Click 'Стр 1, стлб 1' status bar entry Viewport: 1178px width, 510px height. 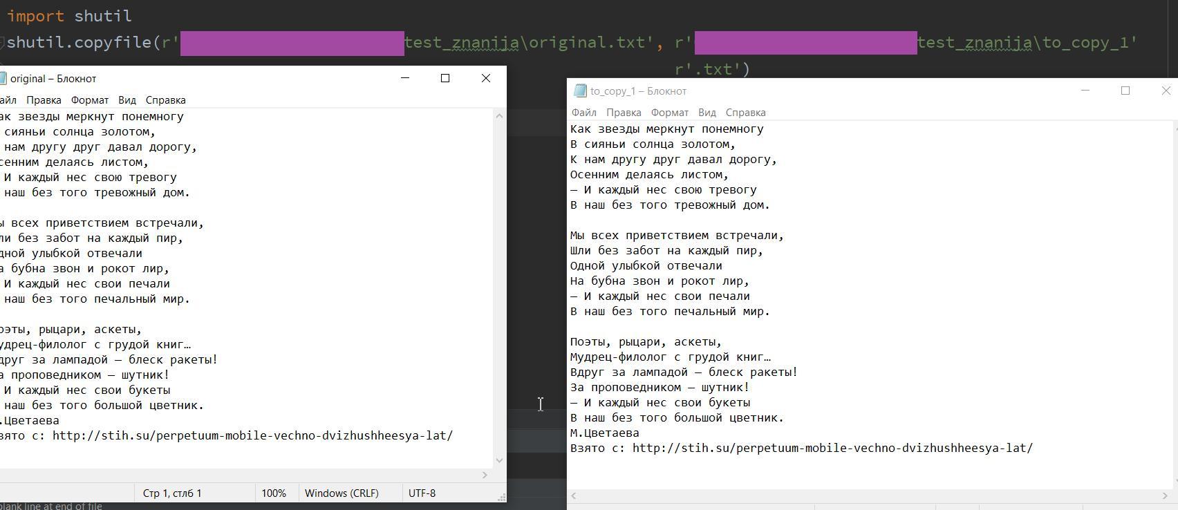coord(172,493)
